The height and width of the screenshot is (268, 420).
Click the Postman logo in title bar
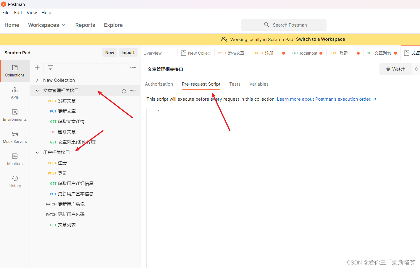4,4
